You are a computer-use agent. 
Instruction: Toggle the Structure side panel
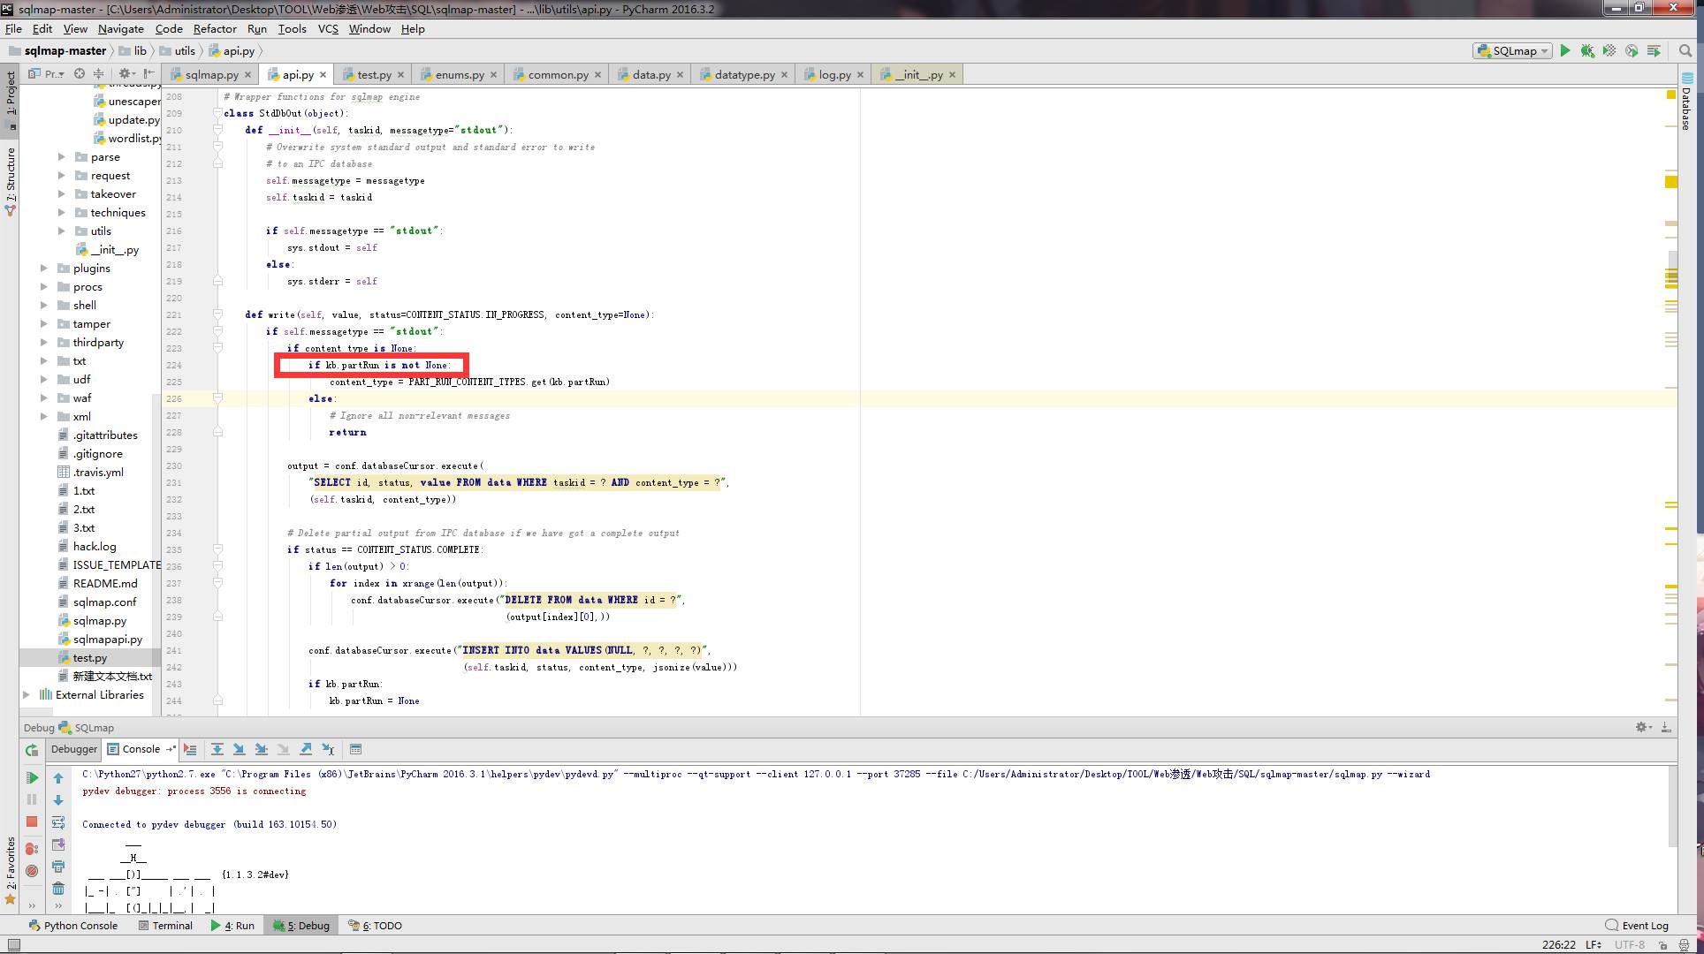11,181
